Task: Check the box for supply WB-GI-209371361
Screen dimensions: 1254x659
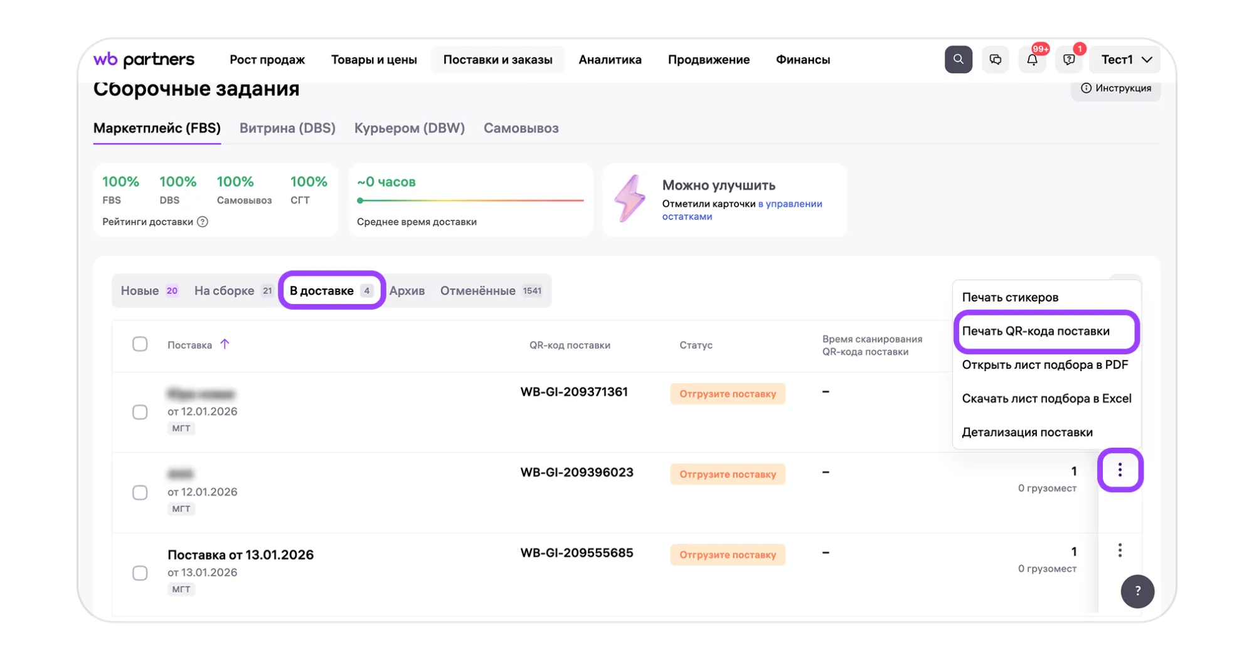Action: 140,412
